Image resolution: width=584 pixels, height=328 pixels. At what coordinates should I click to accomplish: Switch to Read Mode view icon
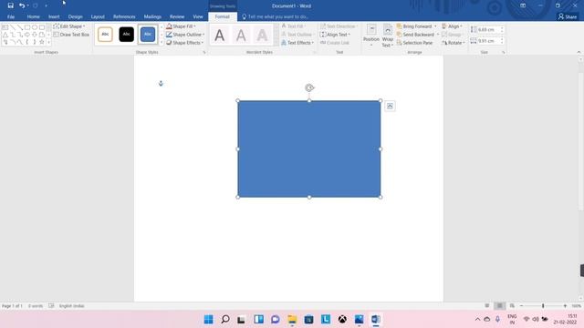point(486,306)
